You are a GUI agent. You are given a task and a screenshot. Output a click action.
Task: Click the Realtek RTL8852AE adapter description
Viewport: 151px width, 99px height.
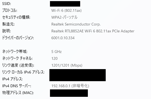(93, 31)
